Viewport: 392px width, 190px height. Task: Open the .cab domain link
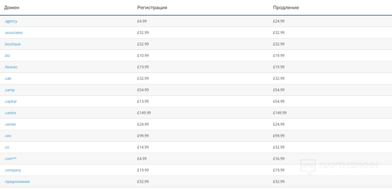coord(8,79)
